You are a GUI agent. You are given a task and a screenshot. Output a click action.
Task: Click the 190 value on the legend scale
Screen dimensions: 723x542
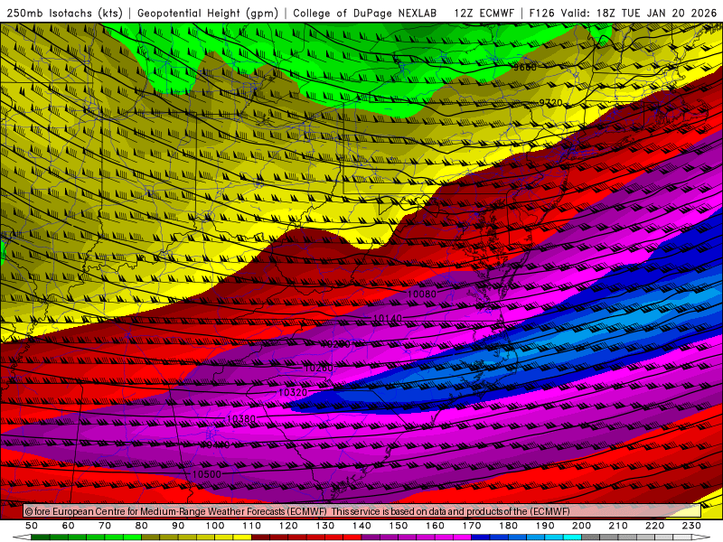click(545, 526)
